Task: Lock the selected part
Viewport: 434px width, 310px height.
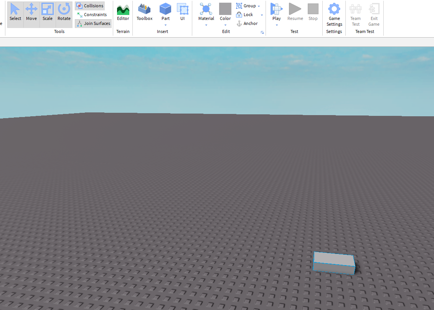Action: coord(246,14)
